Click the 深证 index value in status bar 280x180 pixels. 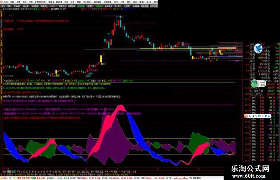point(85,178)
